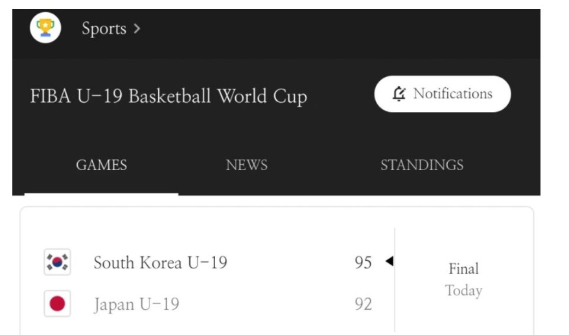Screen dimensions: 569x335
Task: Click South Korea's score of 95
Action: (x=363, y=263)
